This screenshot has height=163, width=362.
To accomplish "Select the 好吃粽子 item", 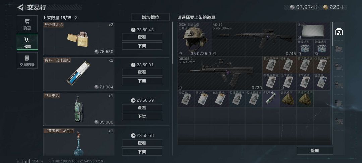I will click(x=288, y=99).
